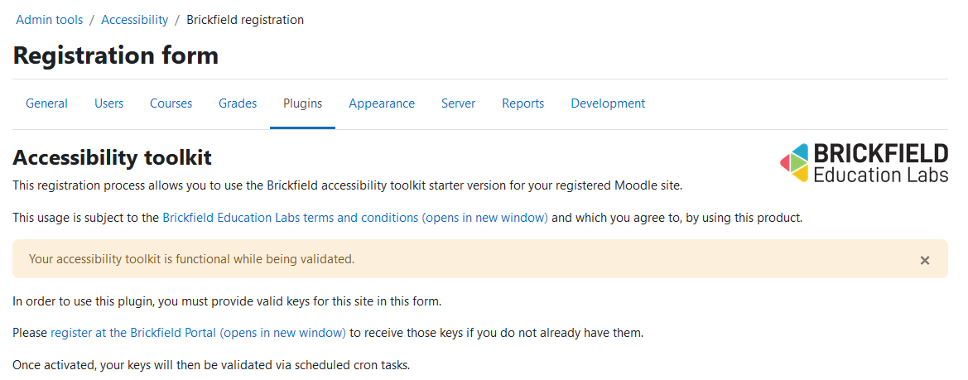
Task: Dismiss the accessibility toolkit validation notice
Action: click(x=924, y=260)
